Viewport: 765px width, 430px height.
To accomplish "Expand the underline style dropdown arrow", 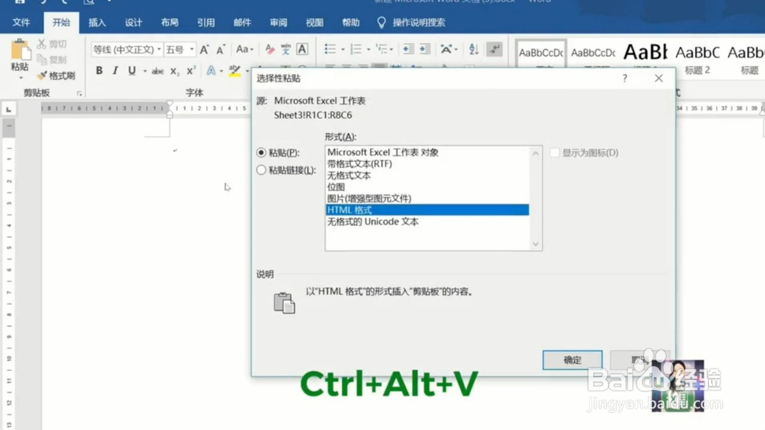I will click(x=144, y=71).
